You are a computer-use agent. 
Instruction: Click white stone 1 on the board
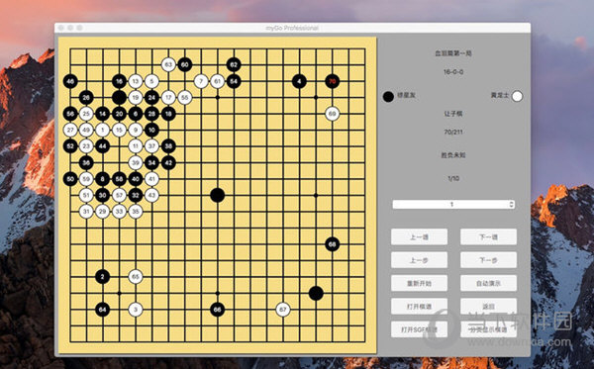(103, 130)
